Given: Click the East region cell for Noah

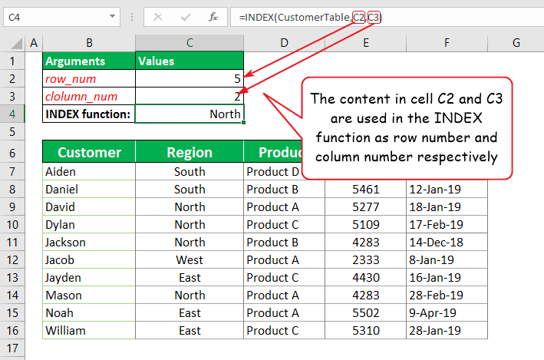Looking at the screenshot, I should [190, 313].
